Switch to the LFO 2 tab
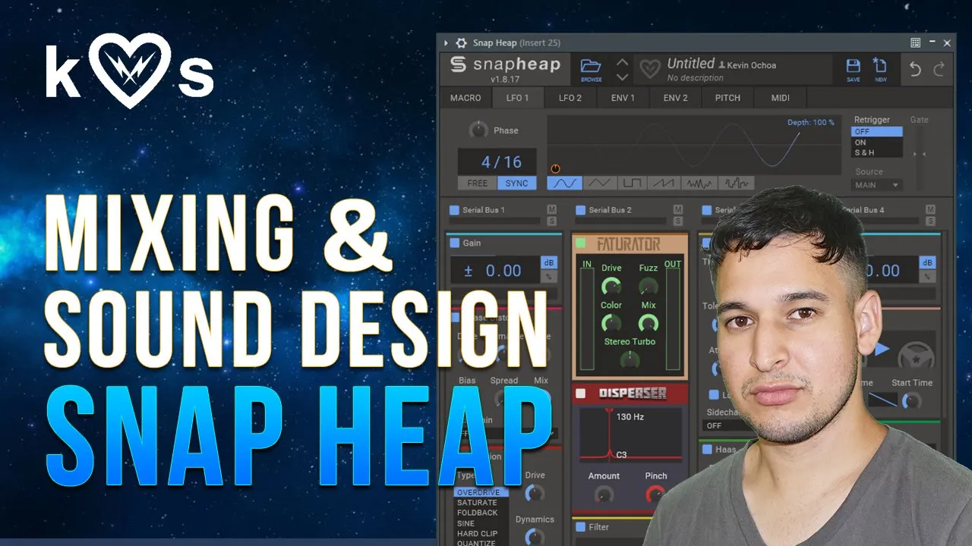Viewport: 972px width, 546px height. (x=570, y=98)
